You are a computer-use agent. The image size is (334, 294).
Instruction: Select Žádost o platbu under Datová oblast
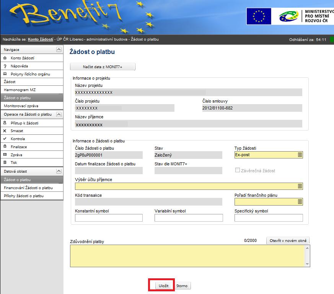point(32,180)
